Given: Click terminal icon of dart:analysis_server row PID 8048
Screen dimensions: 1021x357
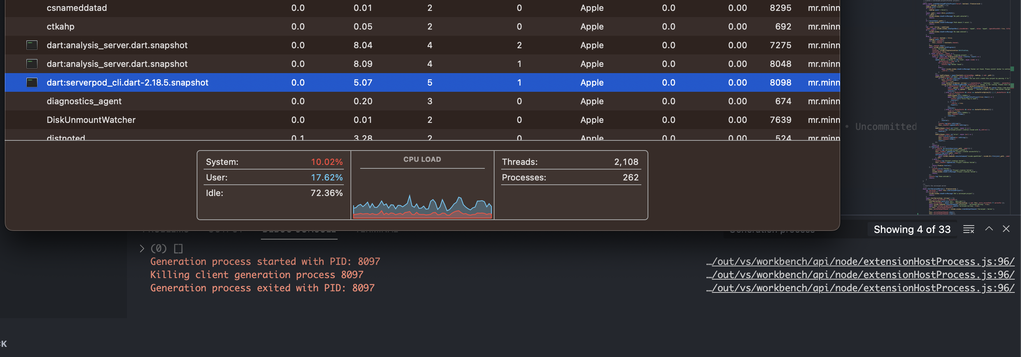Looking at the screenshot, I should (32, 64).
